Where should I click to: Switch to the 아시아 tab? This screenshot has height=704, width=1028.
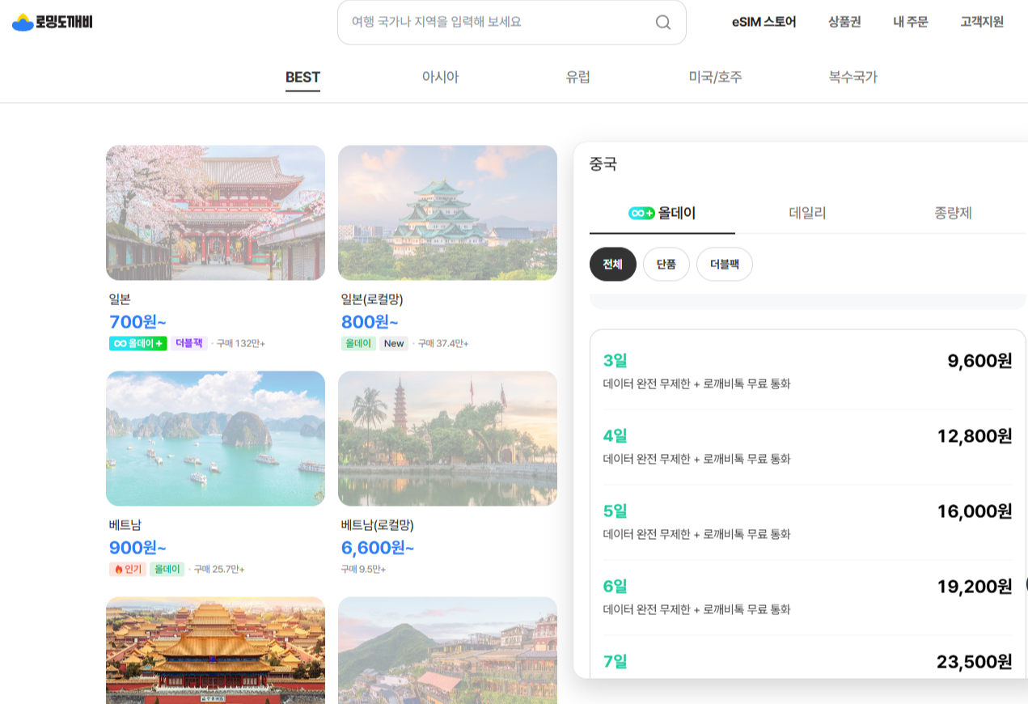pos(440,78)
